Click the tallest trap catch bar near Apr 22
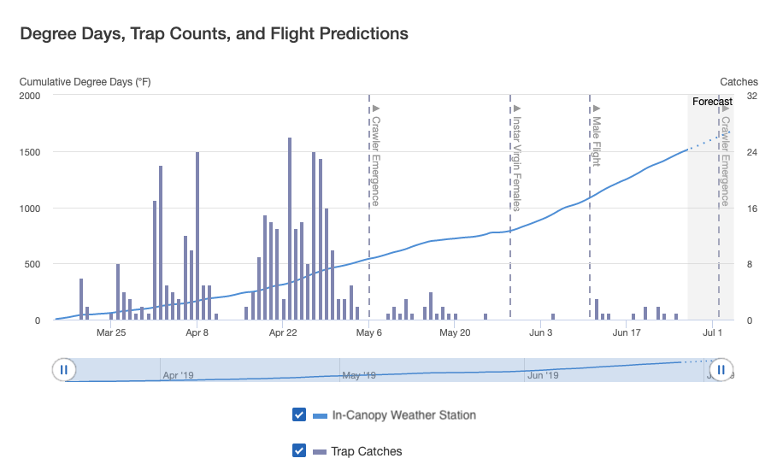The image size is (777, 470). coord(290,229)
